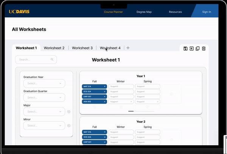Add course slot under Year 1 Winter
The height and width of the screenshot is (154, 227).
121,107
